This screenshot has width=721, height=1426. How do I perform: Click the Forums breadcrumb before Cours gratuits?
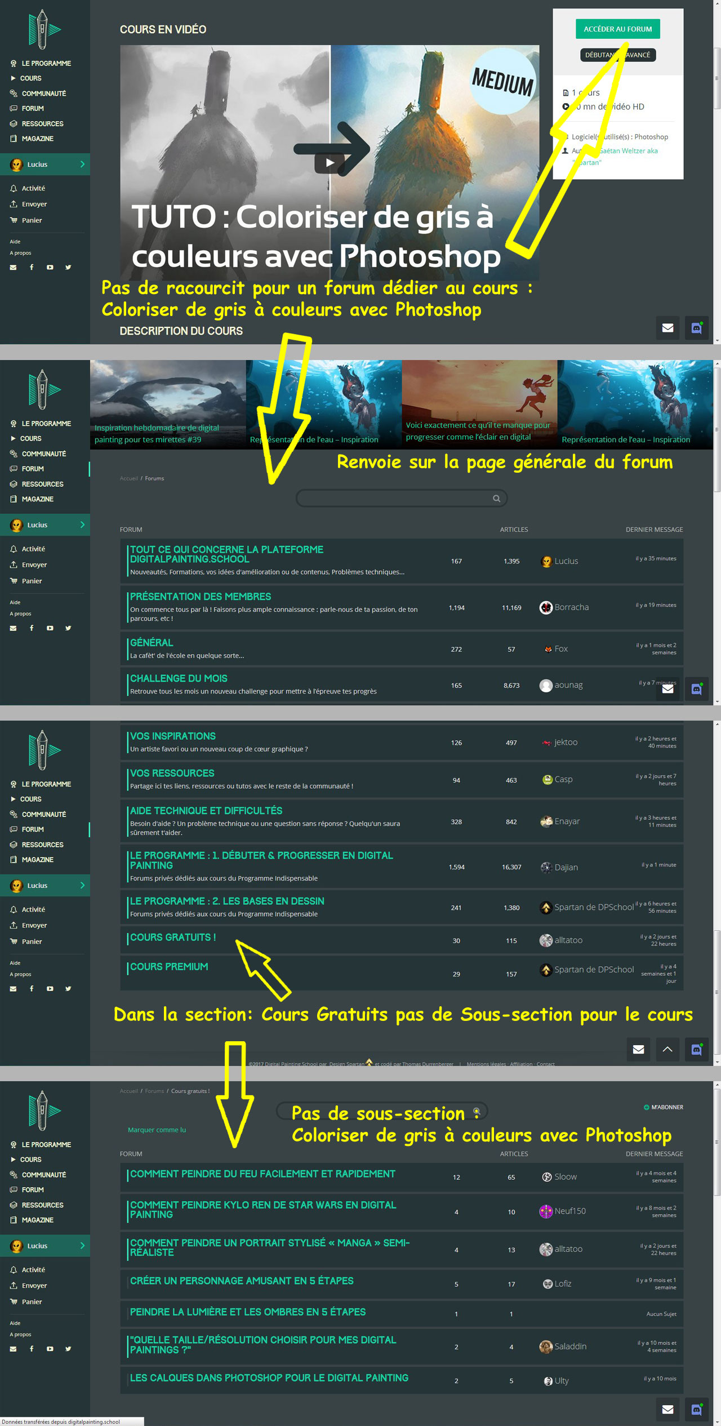point(154,1091)
